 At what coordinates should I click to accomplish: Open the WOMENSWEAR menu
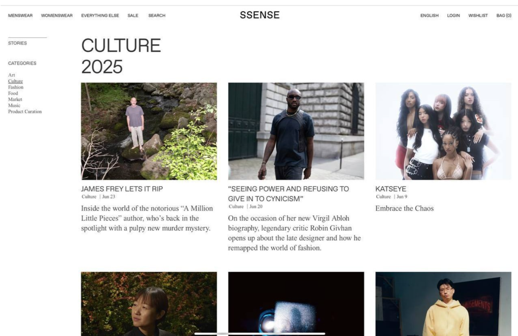pyautogui.click(x=57, y=15)
